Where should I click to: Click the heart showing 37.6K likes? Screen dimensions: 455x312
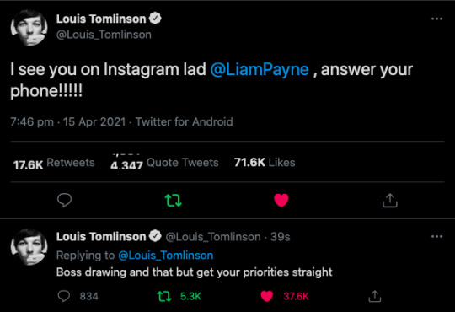(x=266, y=296)
